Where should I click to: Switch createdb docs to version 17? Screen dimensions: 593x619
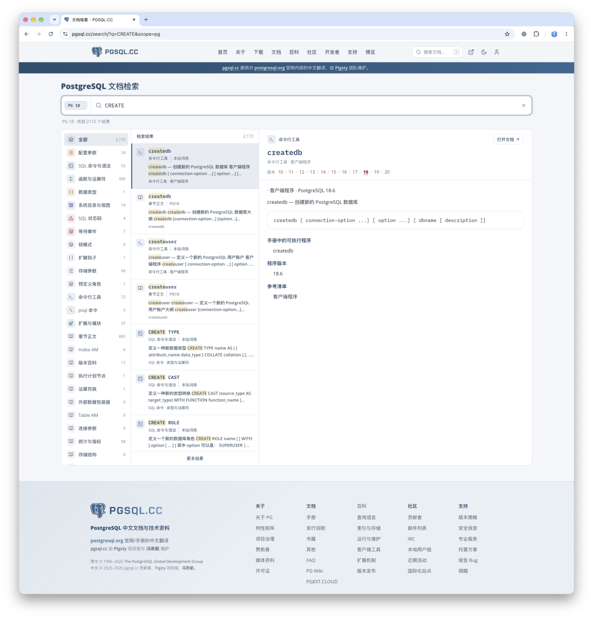[355, 172]
